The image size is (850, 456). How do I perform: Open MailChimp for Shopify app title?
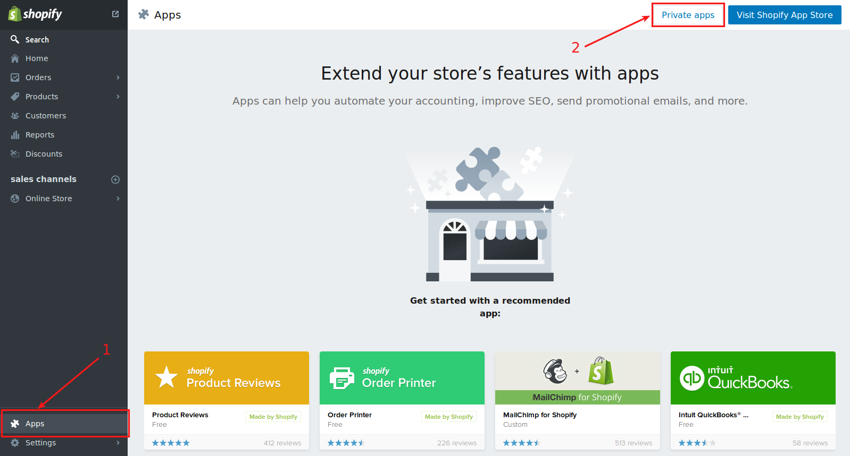tap(540, 415)
